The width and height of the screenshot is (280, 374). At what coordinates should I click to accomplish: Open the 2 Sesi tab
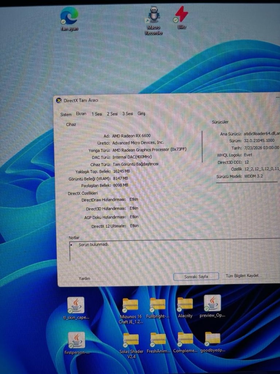click(112, 114)
